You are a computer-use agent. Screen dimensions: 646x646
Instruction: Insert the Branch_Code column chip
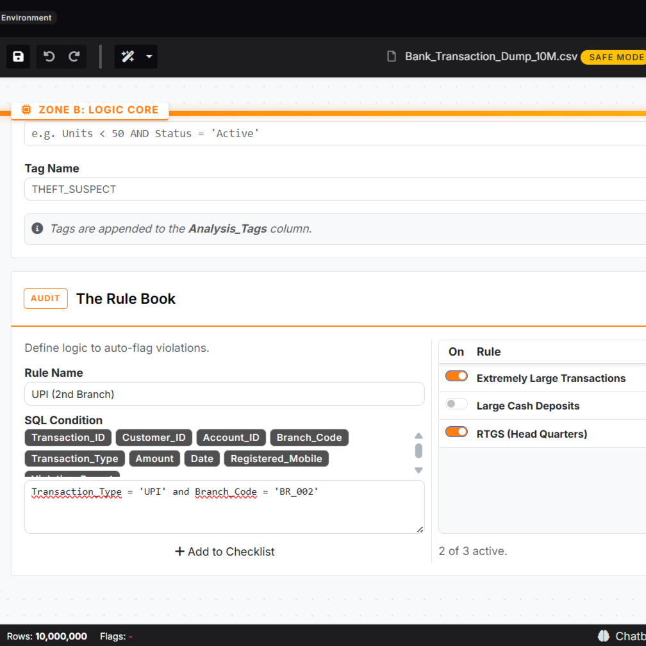309,438
